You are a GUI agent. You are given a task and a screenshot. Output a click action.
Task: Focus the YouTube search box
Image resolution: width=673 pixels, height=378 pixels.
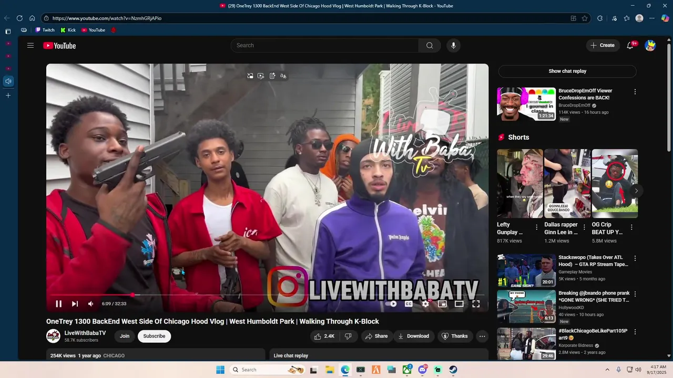coord(325,45)
